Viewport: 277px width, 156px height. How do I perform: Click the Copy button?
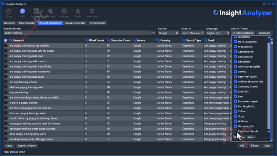(x=9, y=146)
